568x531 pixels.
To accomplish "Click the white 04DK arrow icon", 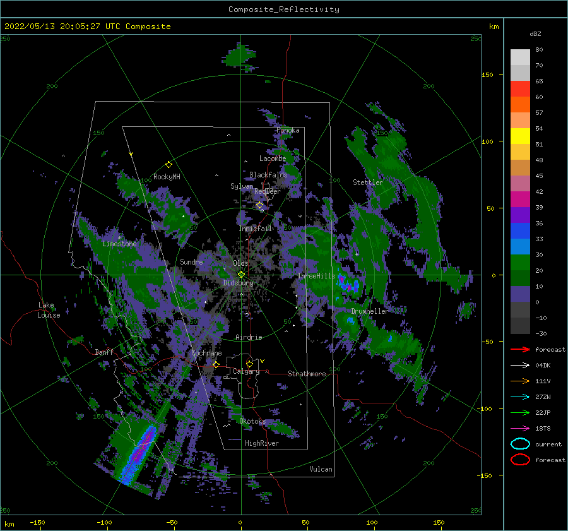I will (520, 365).
